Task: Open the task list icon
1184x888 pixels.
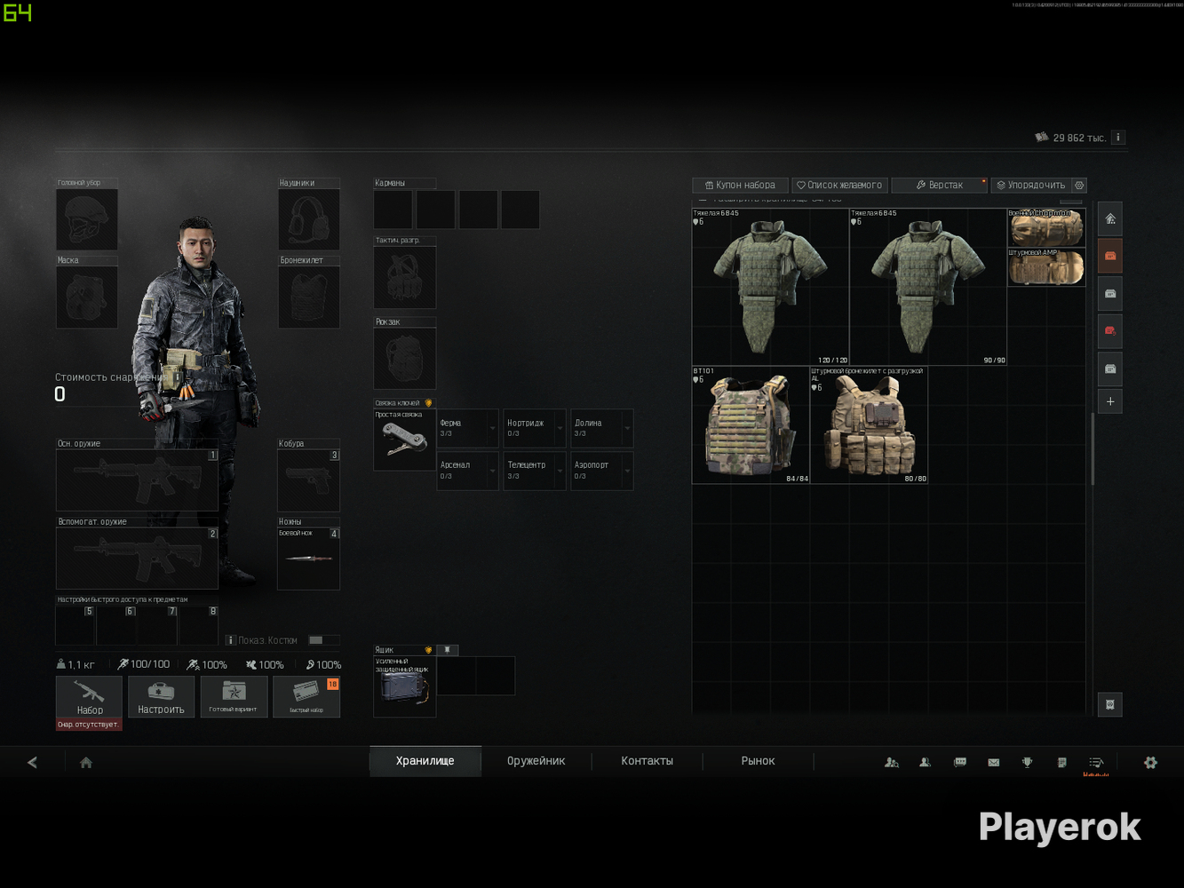Action: pyautogui.click(x=1096, y=762)
